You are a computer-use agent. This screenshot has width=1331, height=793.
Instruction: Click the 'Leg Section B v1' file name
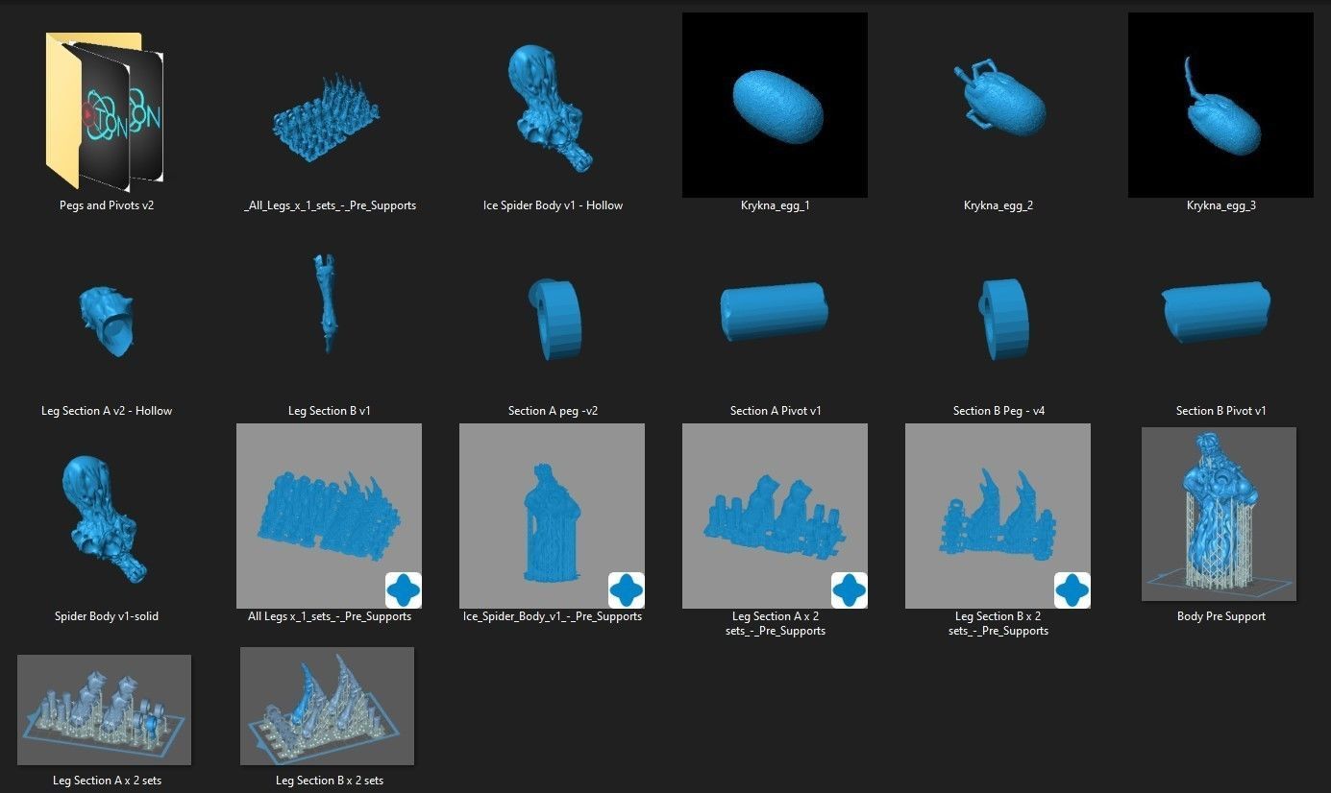(x=330, y=411)
